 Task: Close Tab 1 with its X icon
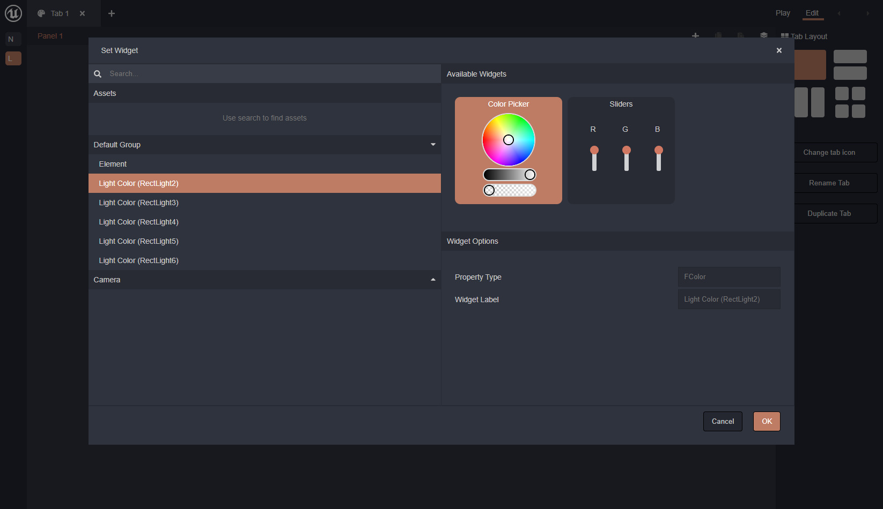pos(82,13)
